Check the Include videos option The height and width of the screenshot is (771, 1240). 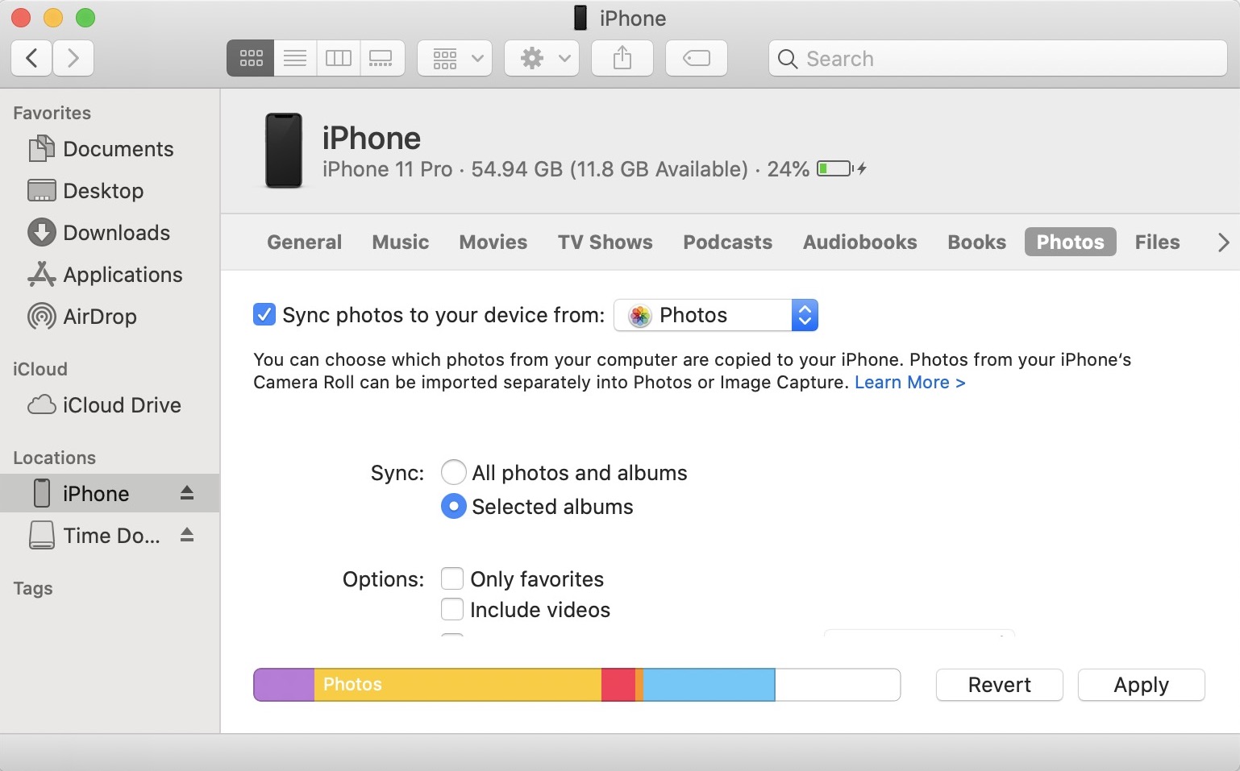[x=452, y=609]
